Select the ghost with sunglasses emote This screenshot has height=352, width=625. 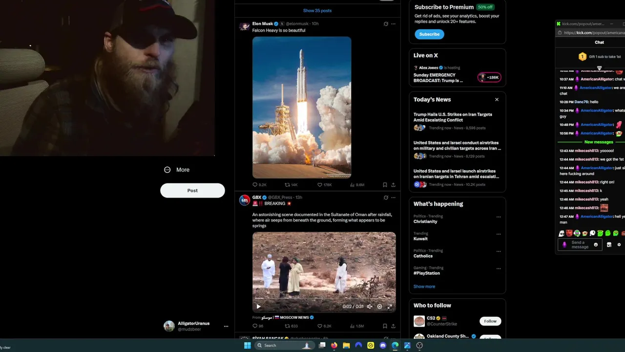(x=562, y=234)
